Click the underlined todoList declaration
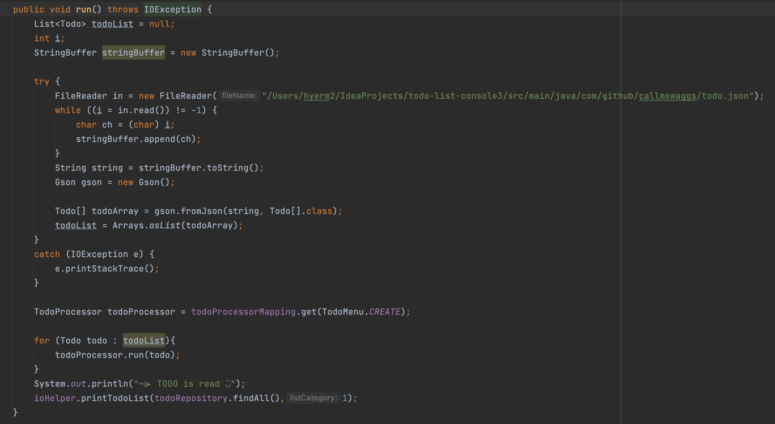Screen dimensions: 775x424 coord(112,24)
